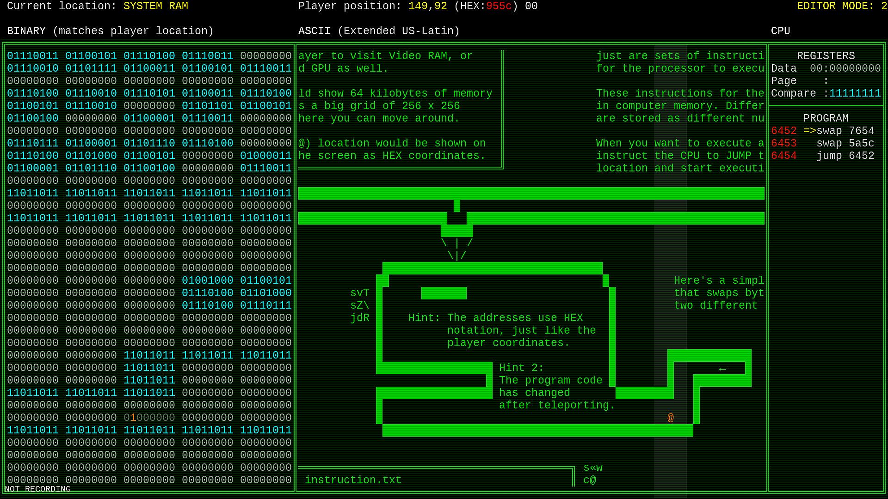
Task: Click the NOT RECORDING status text
Action: (x=38, y=489)
